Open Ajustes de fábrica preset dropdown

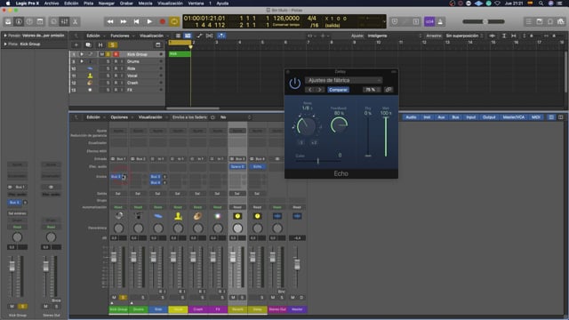coord(344,80)
